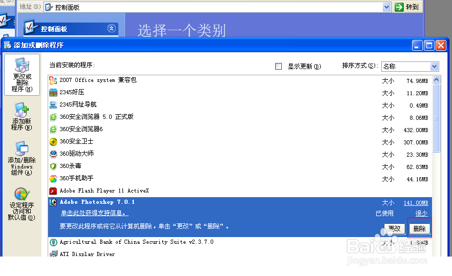Screen dimensions: 452x276
Task: Click the program list scroll up arrow
Action: click(437, 79)
